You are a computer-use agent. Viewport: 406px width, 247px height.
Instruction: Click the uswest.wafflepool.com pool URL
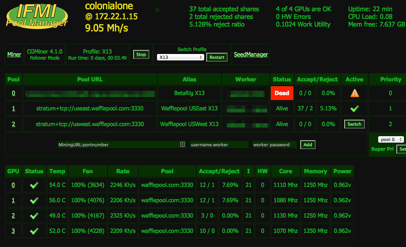tap(90, 124)
